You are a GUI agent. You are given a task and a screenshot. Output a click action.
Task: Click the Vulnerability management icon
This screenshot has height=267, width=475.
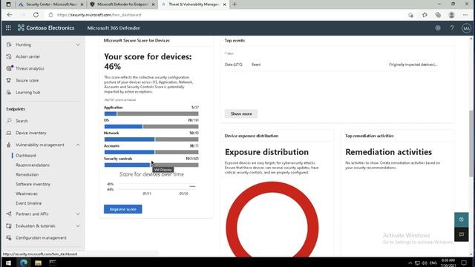coord(9,145)
